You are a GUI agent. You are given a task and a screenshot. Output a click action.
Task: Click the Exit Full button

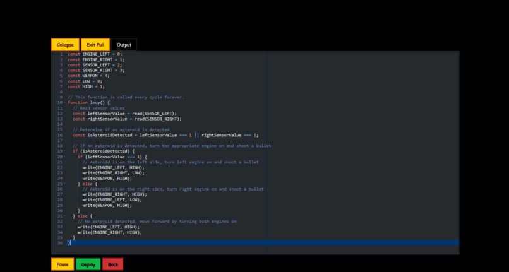pos(95,45)
